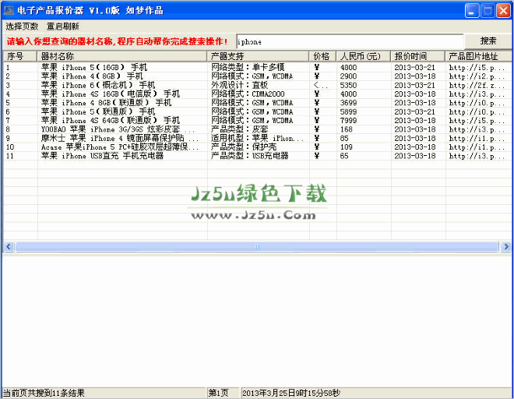Click status bar 第1页 indicator
Screen dimensions: 514x399
coord(219,393)
